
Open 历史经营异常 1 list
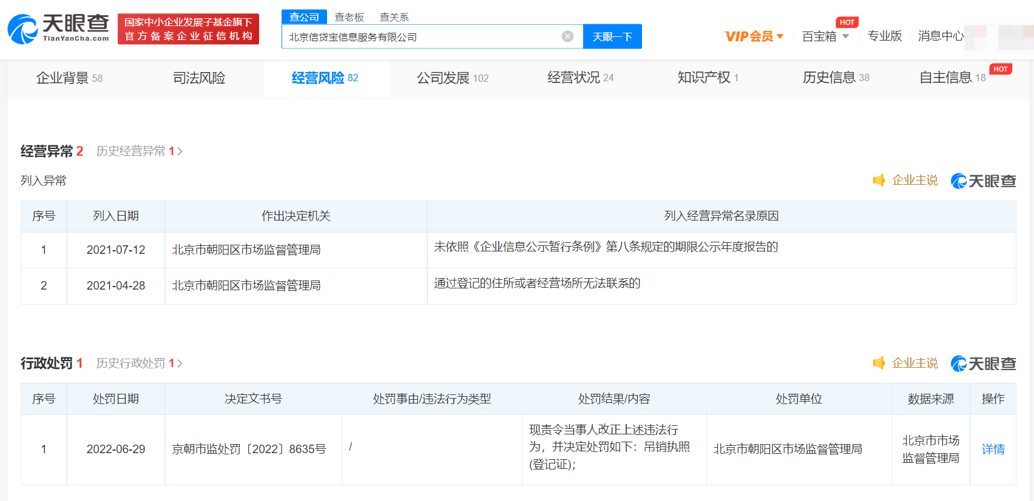(139, 151)
